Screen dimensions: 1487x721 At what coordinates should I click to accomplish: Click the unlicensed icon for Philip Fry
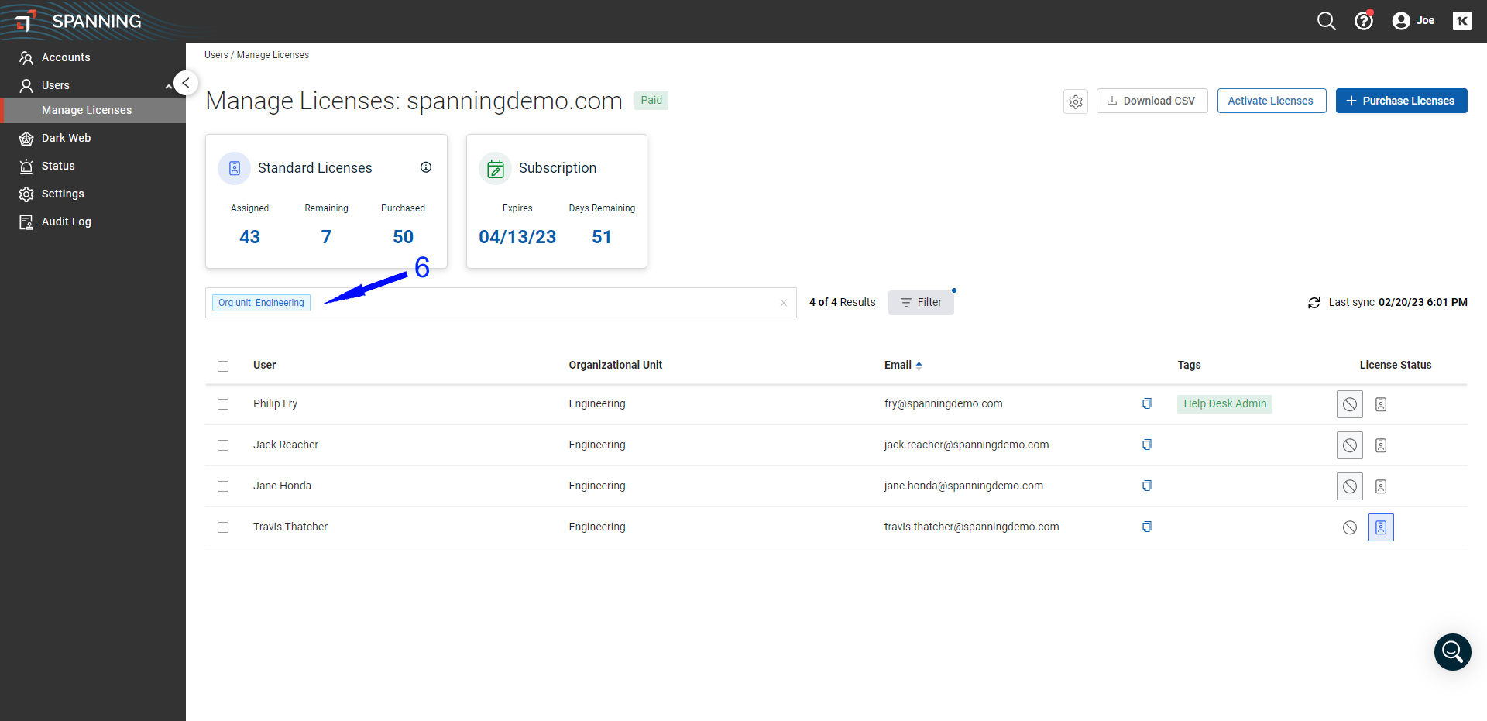click(1350, 404)
